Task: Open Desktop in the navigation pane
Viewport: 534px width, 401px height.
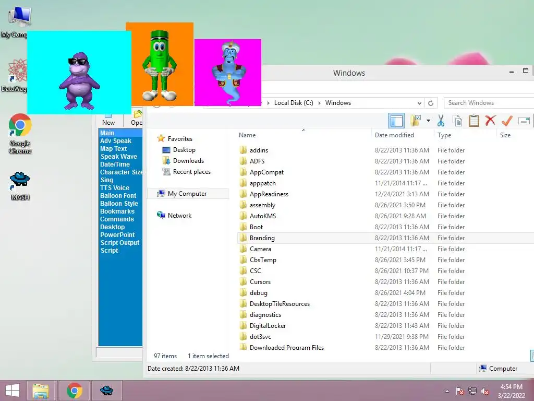Action: [179, 150]
